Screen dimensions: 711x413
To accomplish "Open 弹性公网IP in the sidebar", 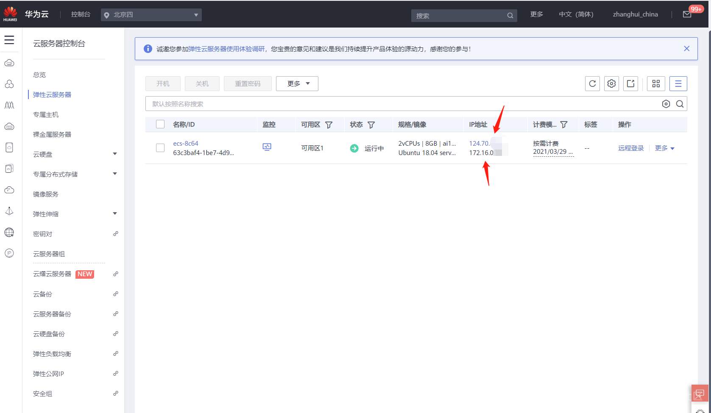I will 48,374.
